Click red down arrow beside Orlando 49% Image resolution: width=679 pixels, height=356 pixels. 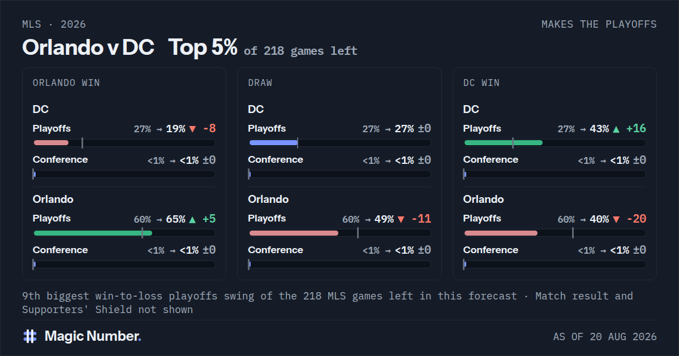[401, 219]
